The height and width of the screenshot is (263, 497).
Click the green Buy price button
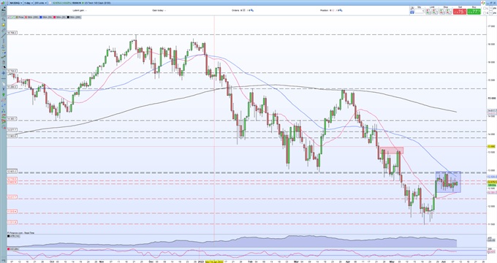(474, 12)
